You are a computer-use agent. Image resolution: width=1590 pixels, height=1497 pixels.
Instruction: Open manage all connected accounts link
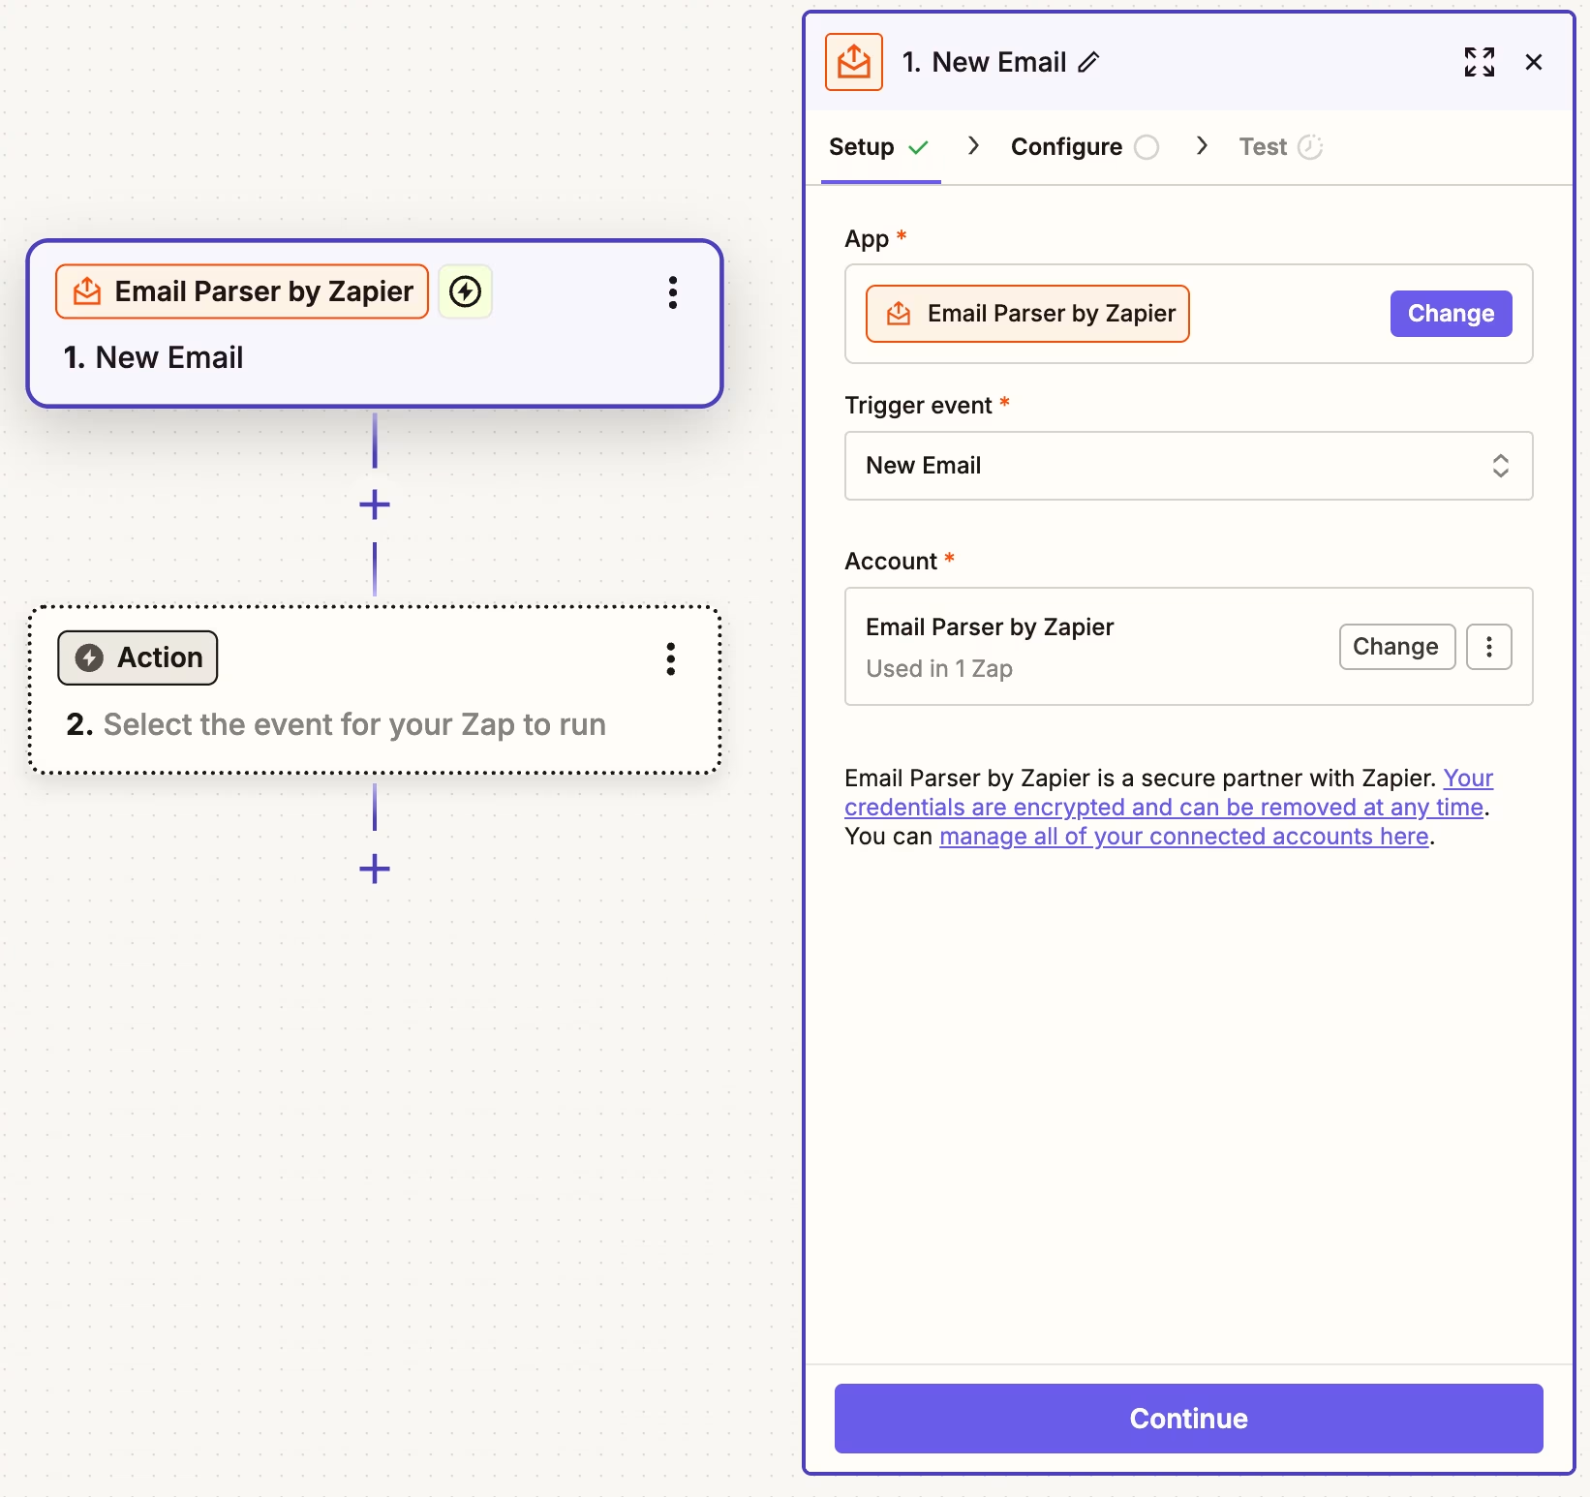coord(1184,837)
